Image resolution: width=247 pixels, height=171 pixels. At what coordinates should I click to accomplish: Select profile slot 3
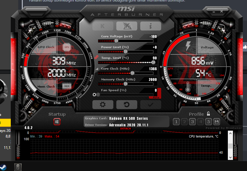pyautogui.click(x=192, y=122)
